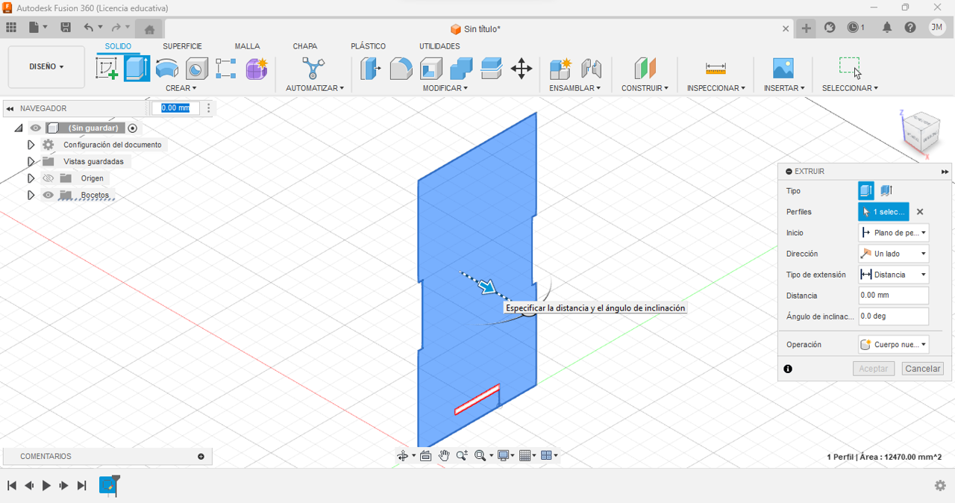Clear the Perfiles selection

920,212
